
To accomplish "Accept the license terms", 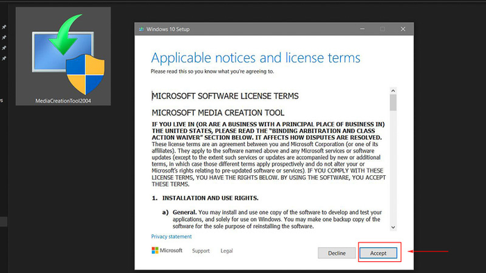I will pyautogui.click(x=378, y=253).
